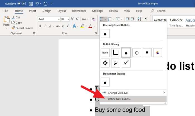Viewport: 195px width, 116px height.
Task: Toggle Show/Hide paragraph marks
Action: click(146, 19)
